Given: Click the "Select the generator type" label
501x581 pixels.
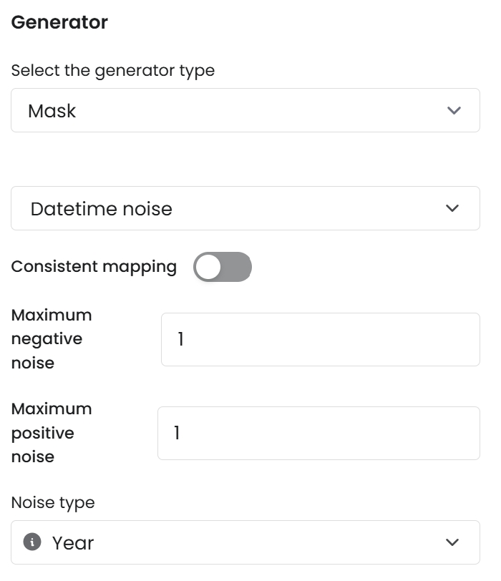Looking at the screenshot, I should tap(113, 71).
